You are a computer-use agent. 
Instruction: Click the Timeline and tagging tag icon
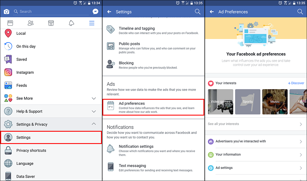111,30
